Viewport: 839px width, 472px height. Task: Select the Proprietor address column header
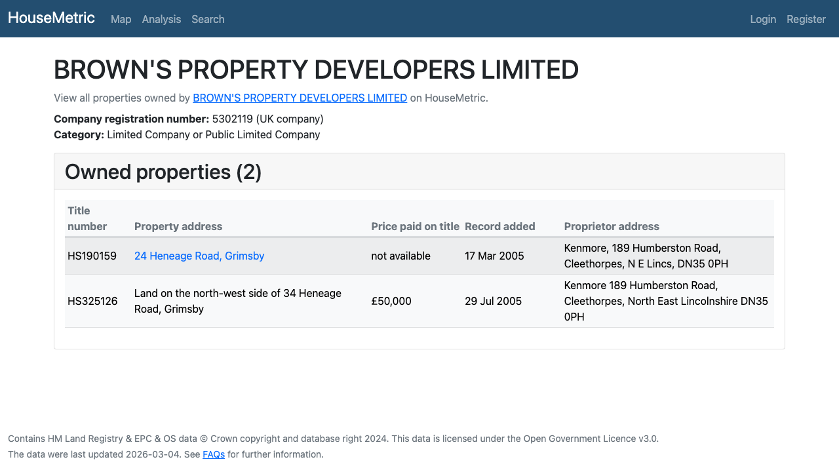(x=612, y=226)
